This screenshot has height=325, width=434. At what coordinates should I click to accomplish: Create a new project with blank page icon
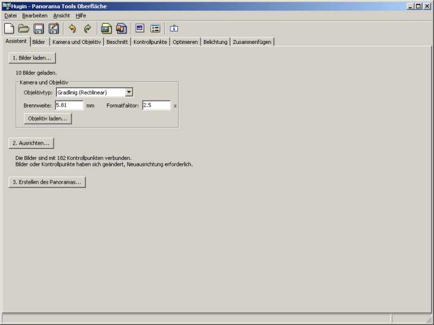pyautogui.click(x=9, y=29)
